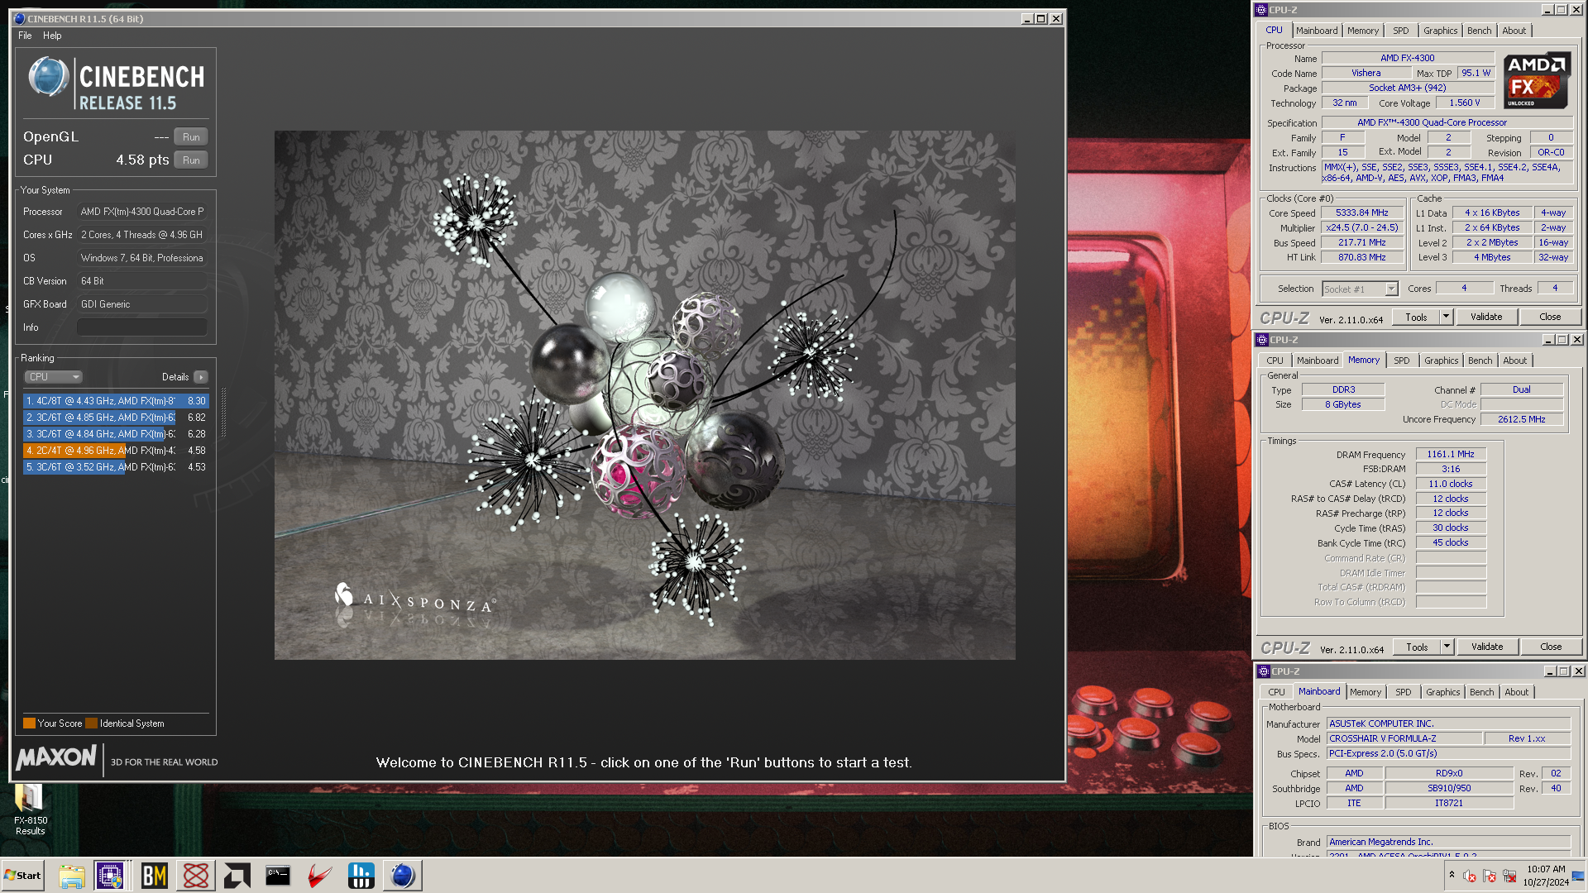This screenshot has height=893, width=1588.
Task: Open About tab in Mainboard CPU-Z window
Action: point(1517,692)
